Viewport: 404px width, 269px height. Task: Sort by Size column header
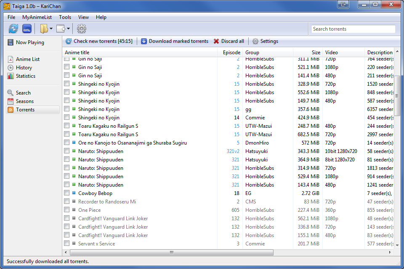coord(308,53)
